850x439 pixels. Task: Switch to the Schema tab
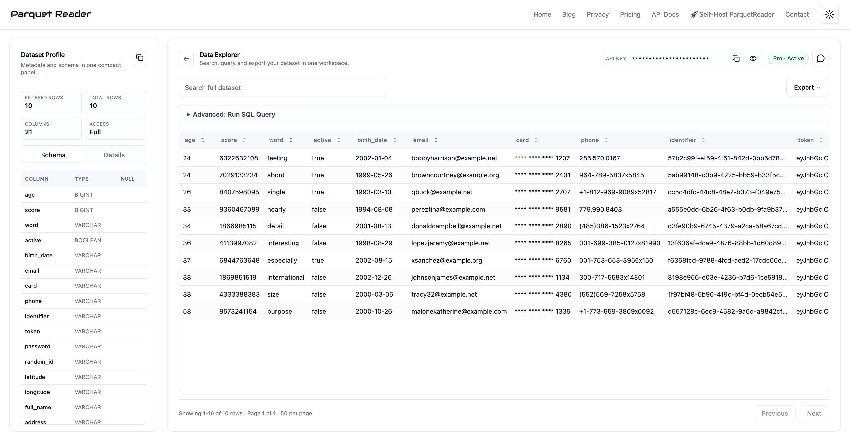(53, 155)
